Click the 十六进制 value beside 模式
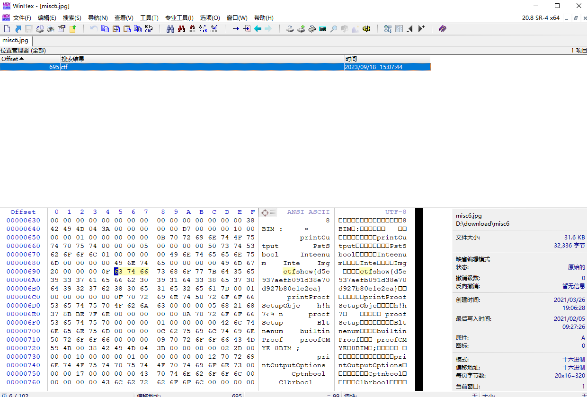The image size is (587, 397). [574, 360]
